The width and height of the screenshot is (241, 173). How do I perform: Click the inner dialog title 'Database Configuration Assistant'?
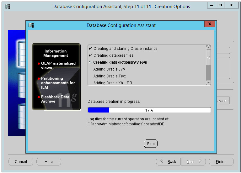tap(121, 25)
